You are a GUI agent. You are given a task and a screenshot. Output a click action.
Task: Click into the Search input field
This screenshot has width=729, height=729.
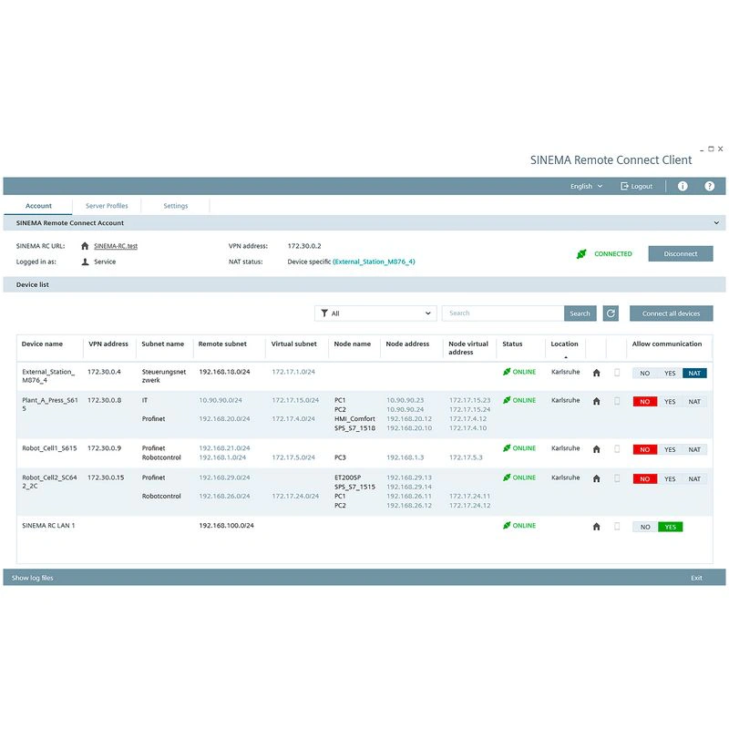point(503,313)
